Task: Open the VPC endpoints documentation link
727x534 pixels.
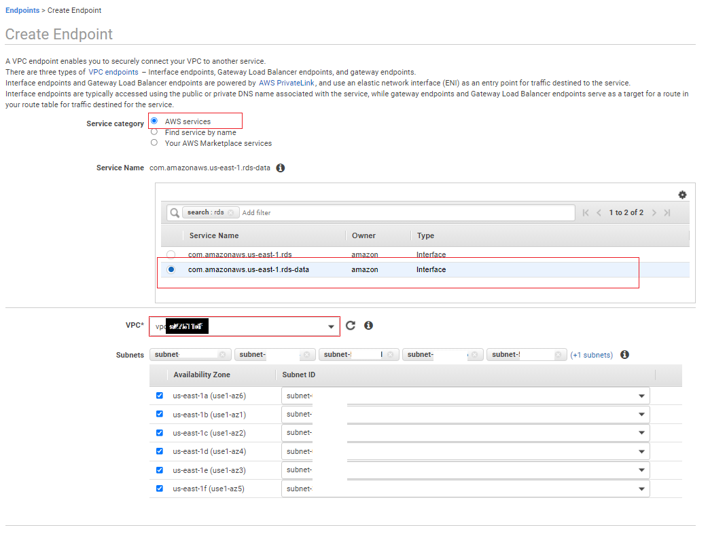Action: click(x=113, y=72)
